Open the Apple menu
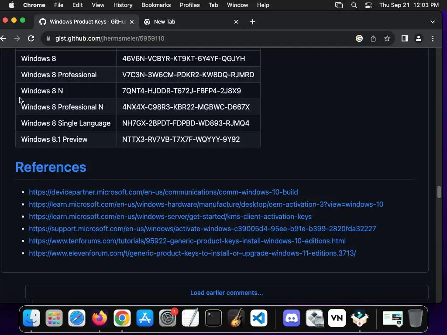Viewport: 447px width, 335px height. pyautogui.click(x=11, y=5)
